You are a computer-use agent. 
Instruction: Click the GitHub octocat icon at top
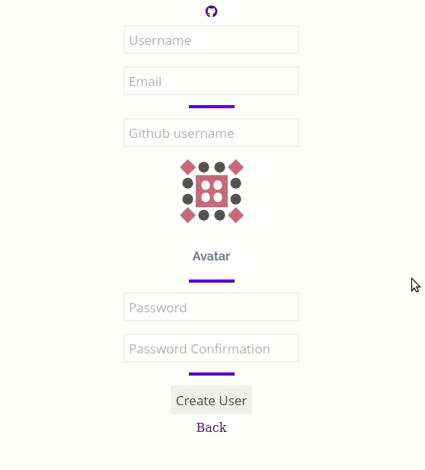(x=211, y=11)
